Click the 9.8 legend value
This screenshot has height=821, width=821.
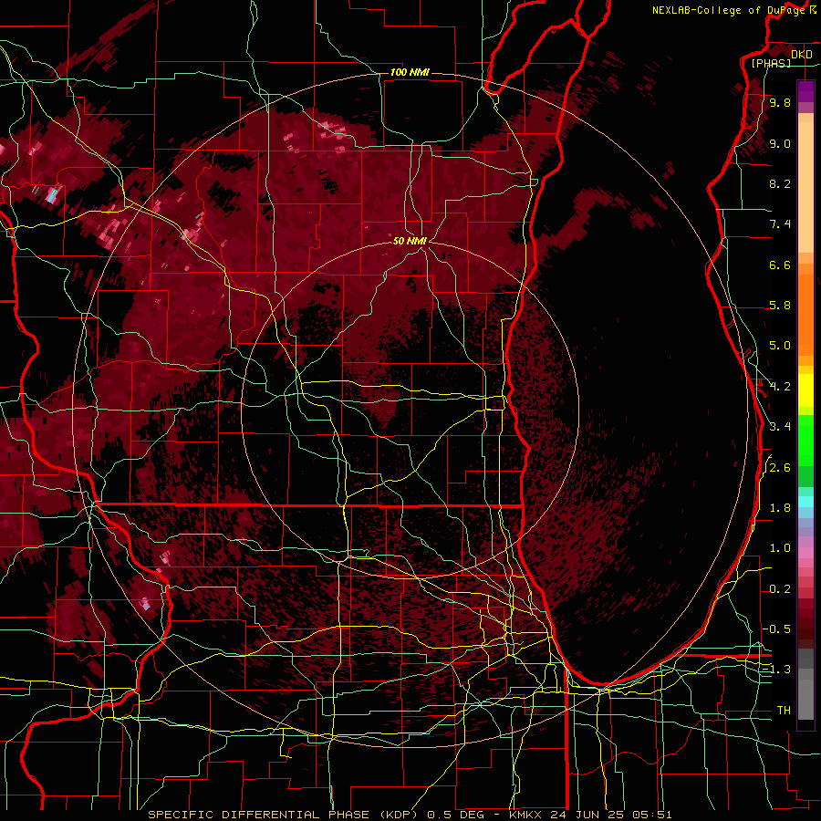[780, 103]
